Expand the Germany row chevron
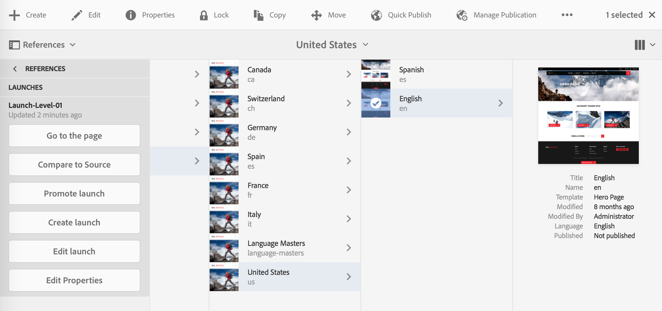 point(349,132)
